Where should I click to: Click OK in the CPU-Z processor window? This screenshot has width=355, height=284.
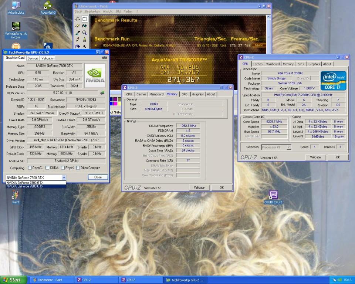[338, 157]
